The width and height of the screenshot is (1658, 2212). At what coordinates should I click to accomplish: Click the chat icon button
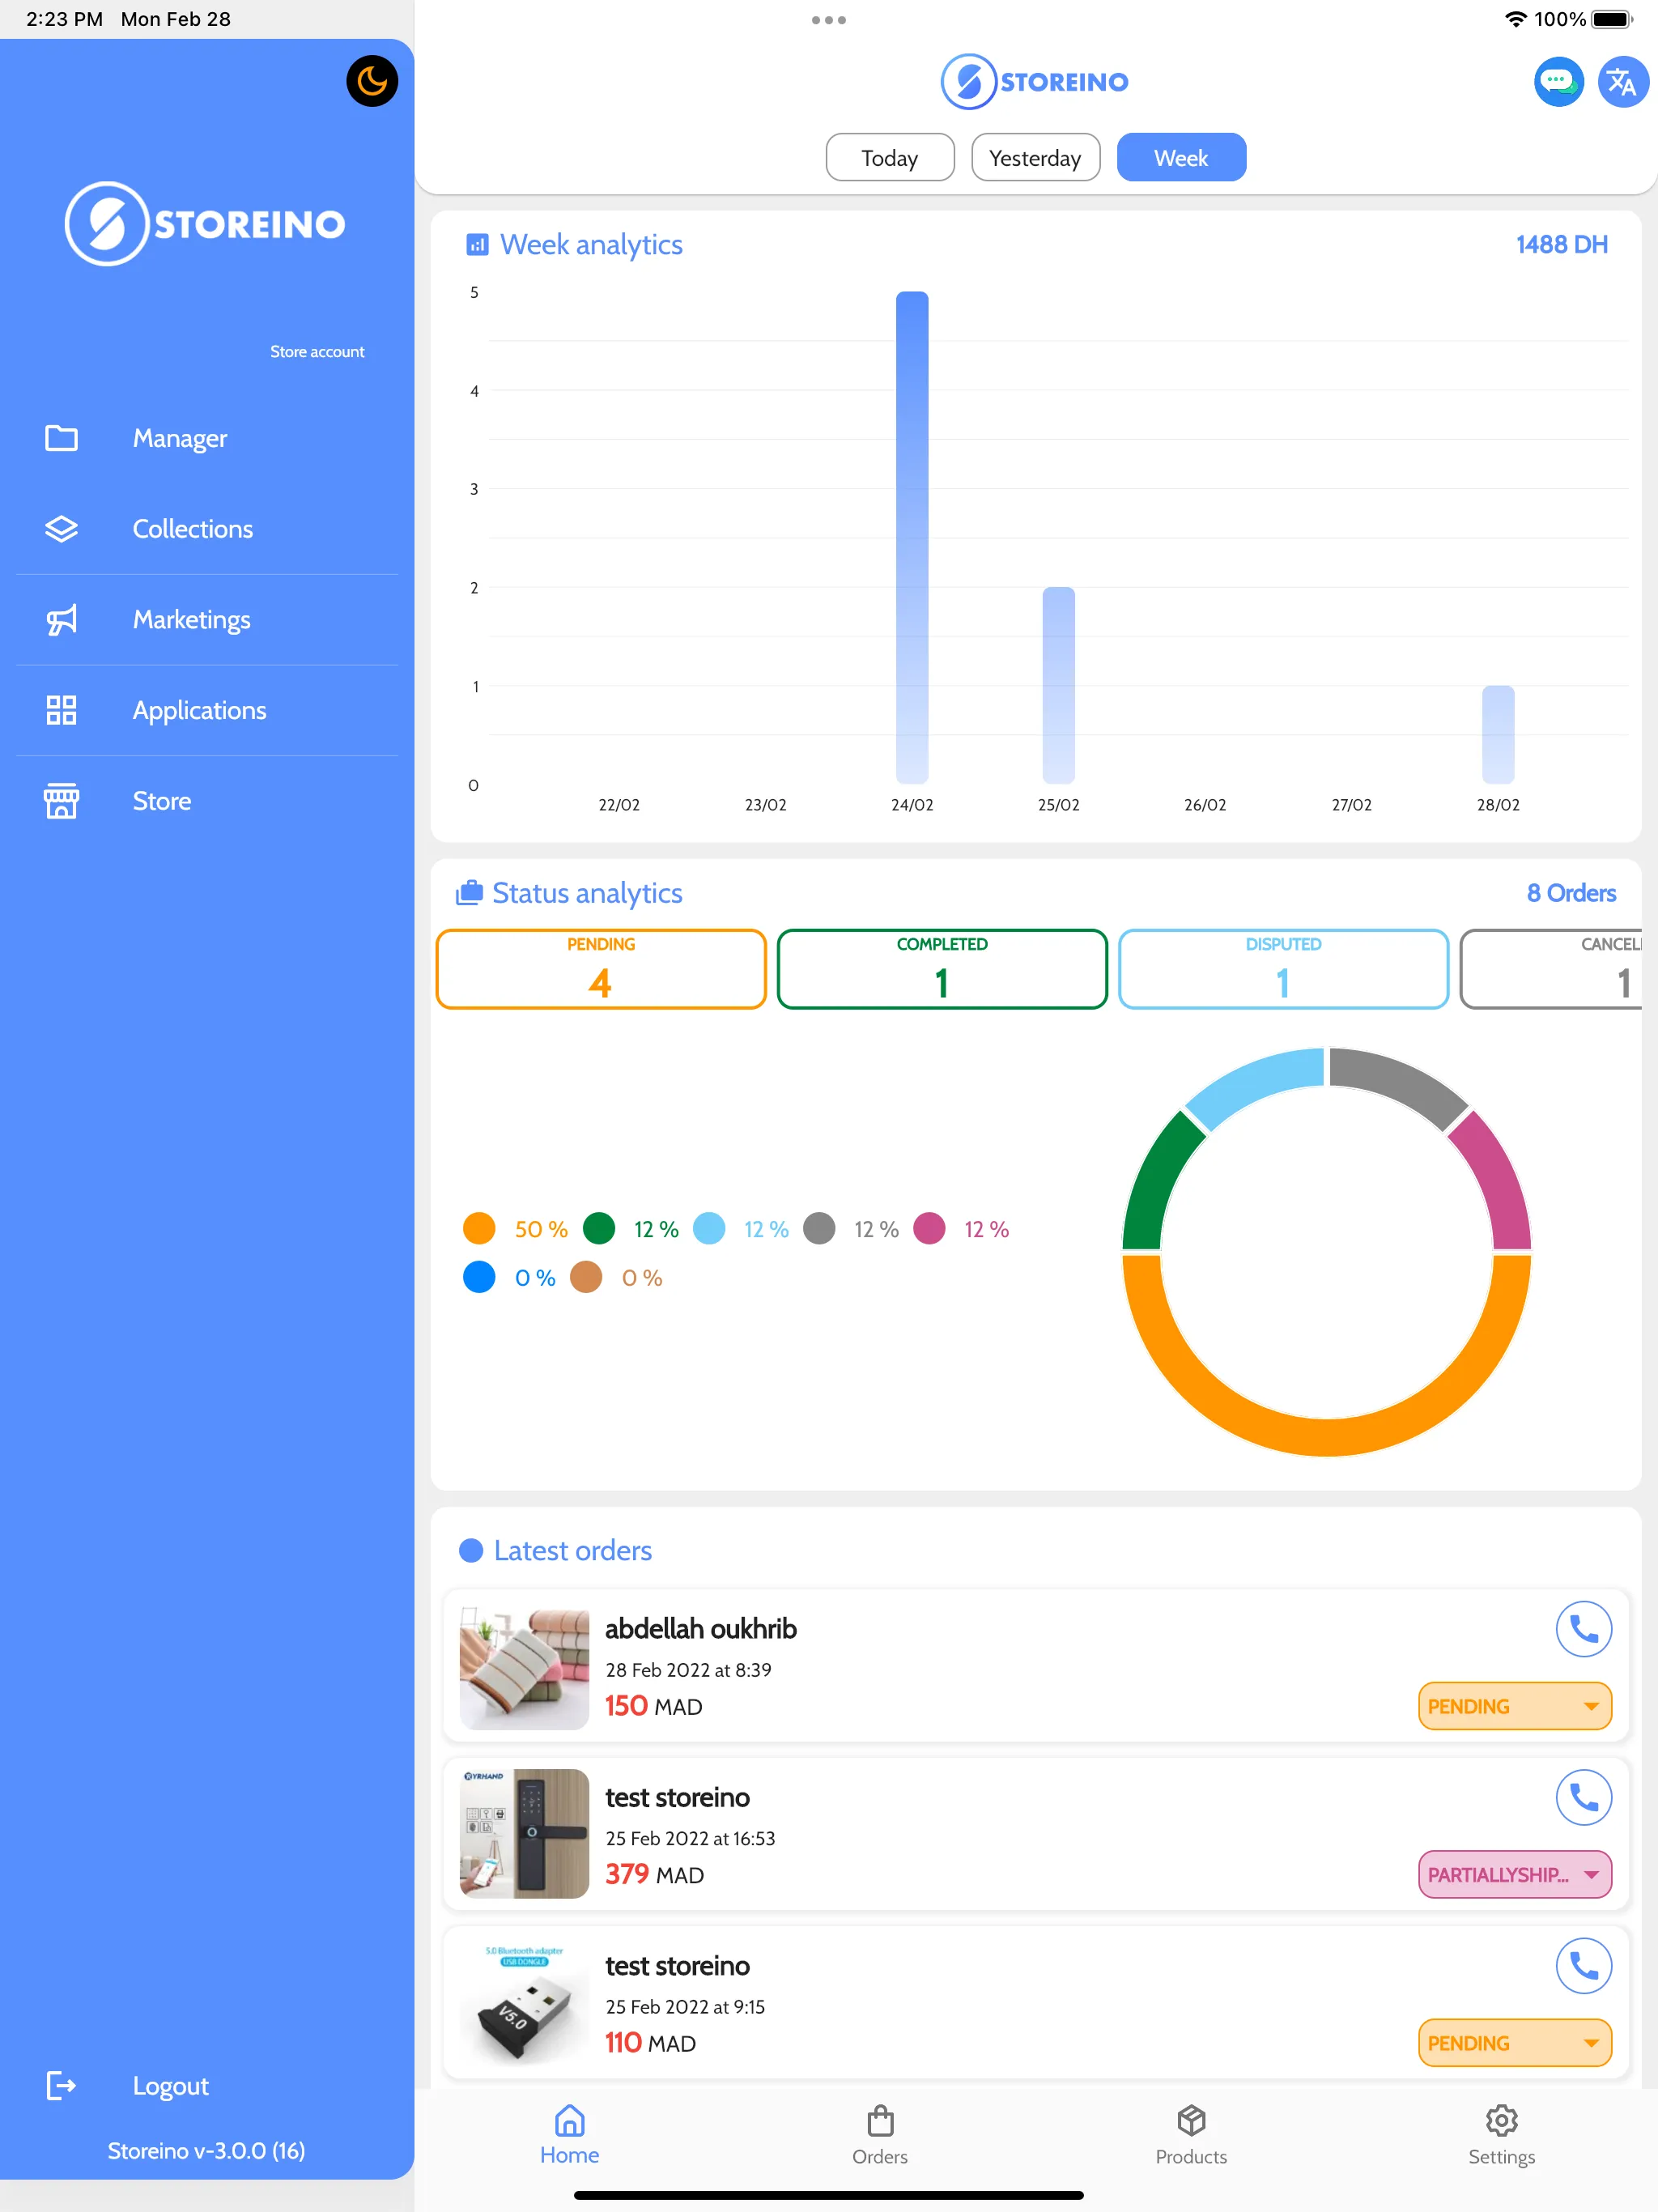click(1557, 82)
